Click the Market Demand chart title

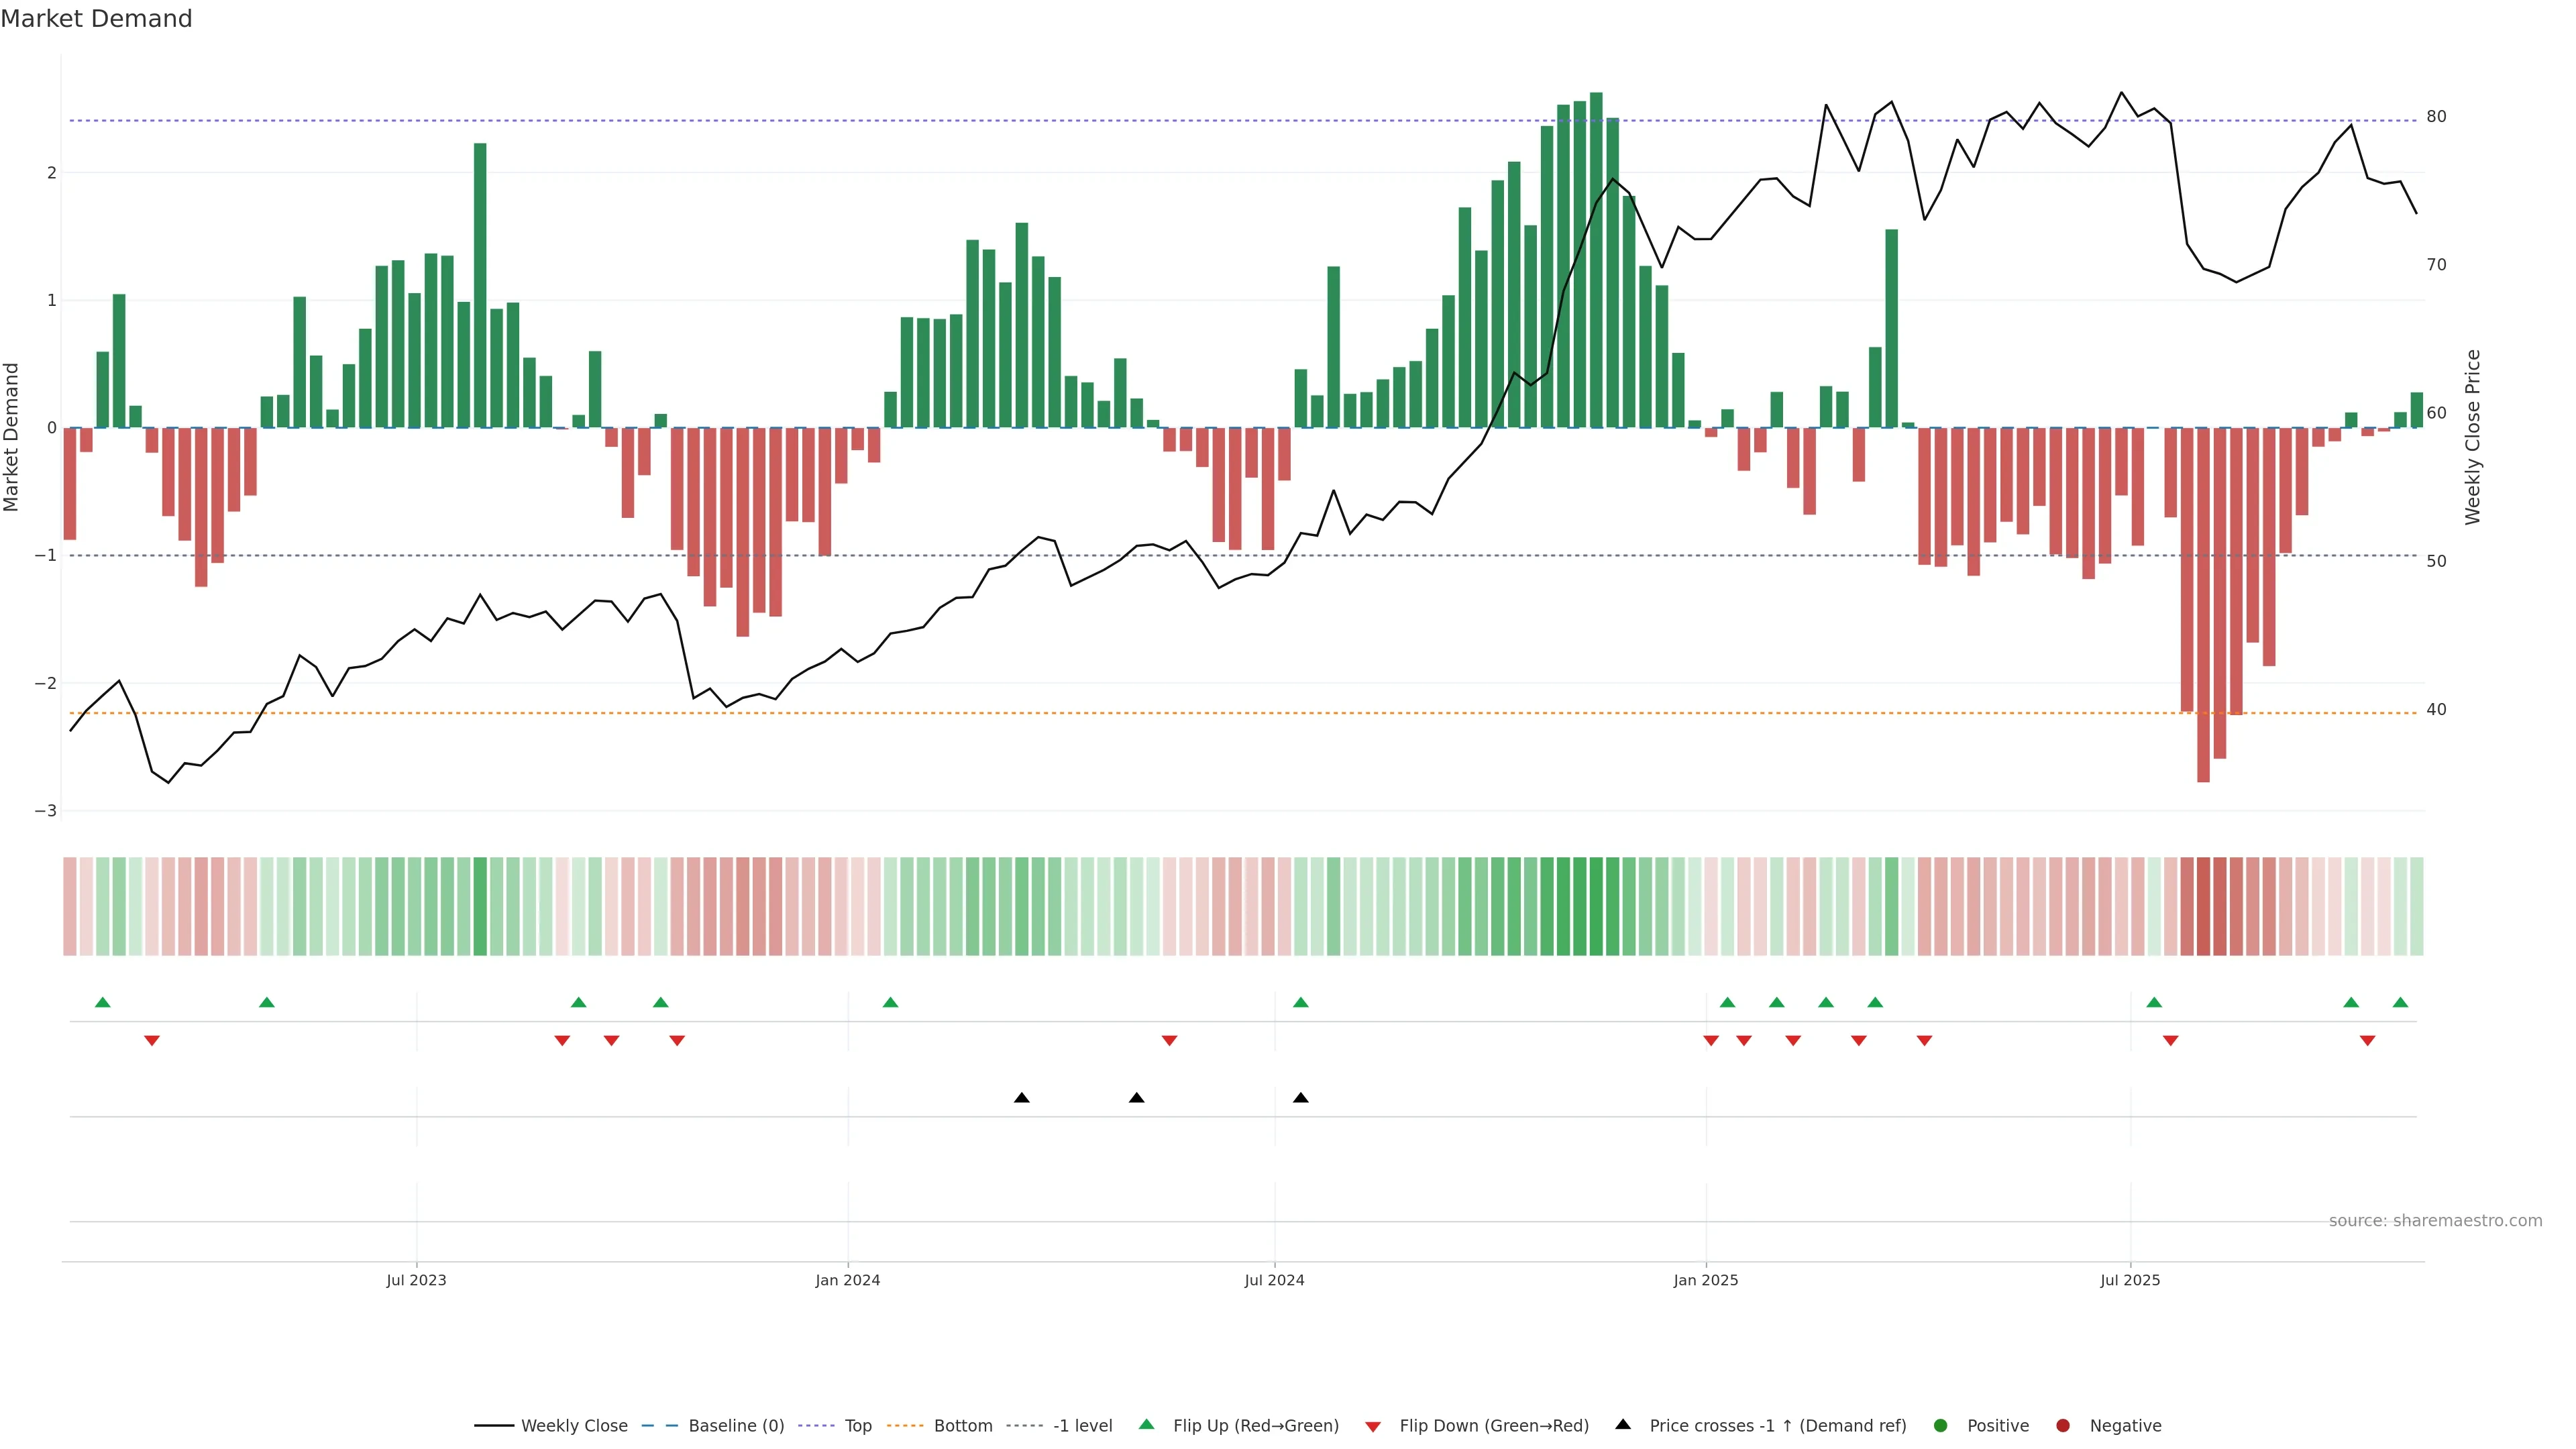pos(96,19)
